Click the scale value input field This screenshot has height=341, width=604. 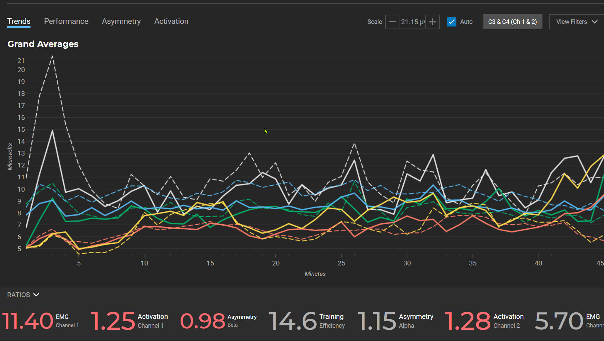(412, 22)
